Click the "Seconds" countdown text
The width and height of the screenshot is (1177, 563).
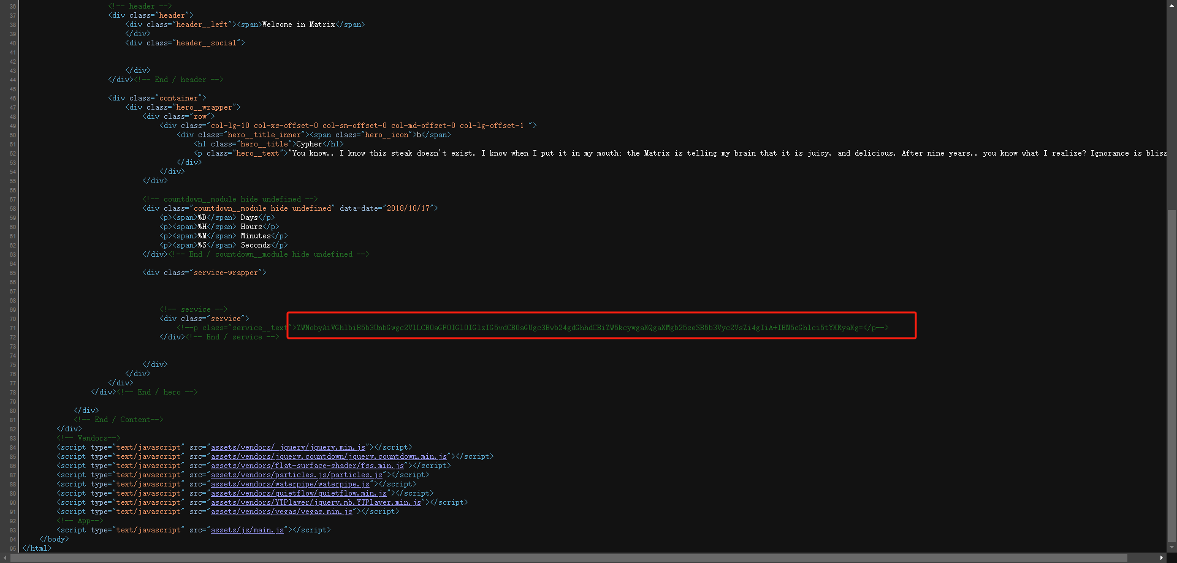[256, 245]
